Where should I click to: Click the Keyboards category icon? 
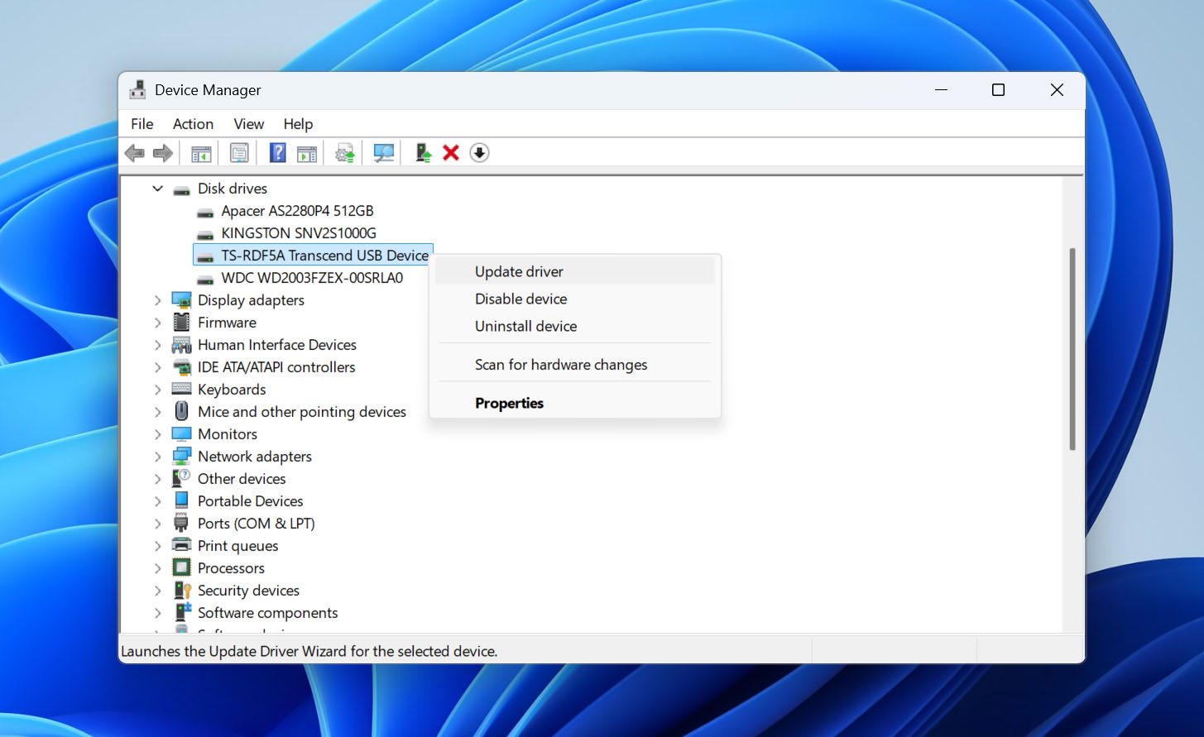181,389
